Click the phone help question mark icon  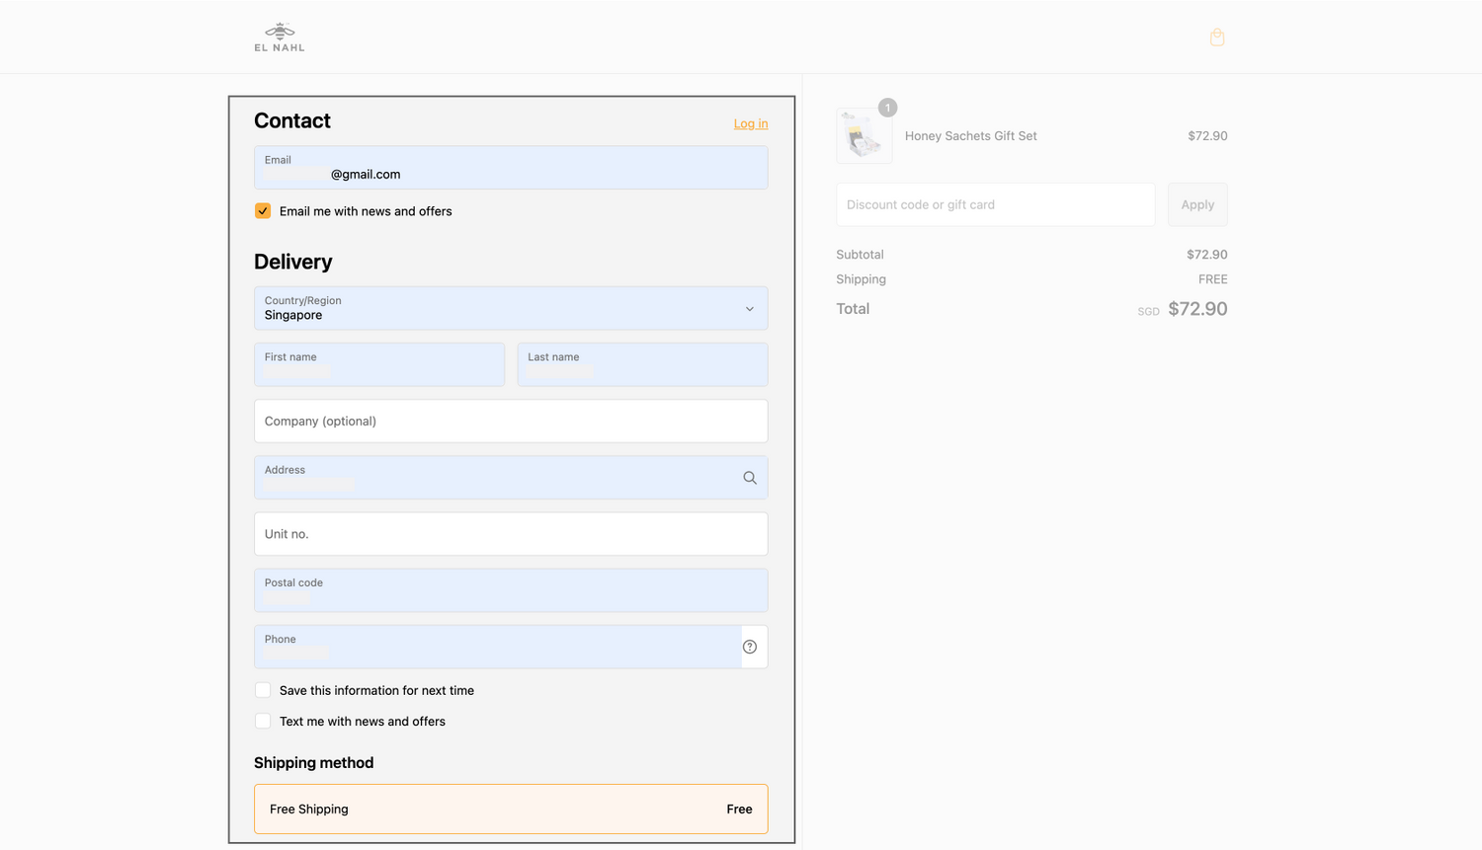[x=750, y=647]
